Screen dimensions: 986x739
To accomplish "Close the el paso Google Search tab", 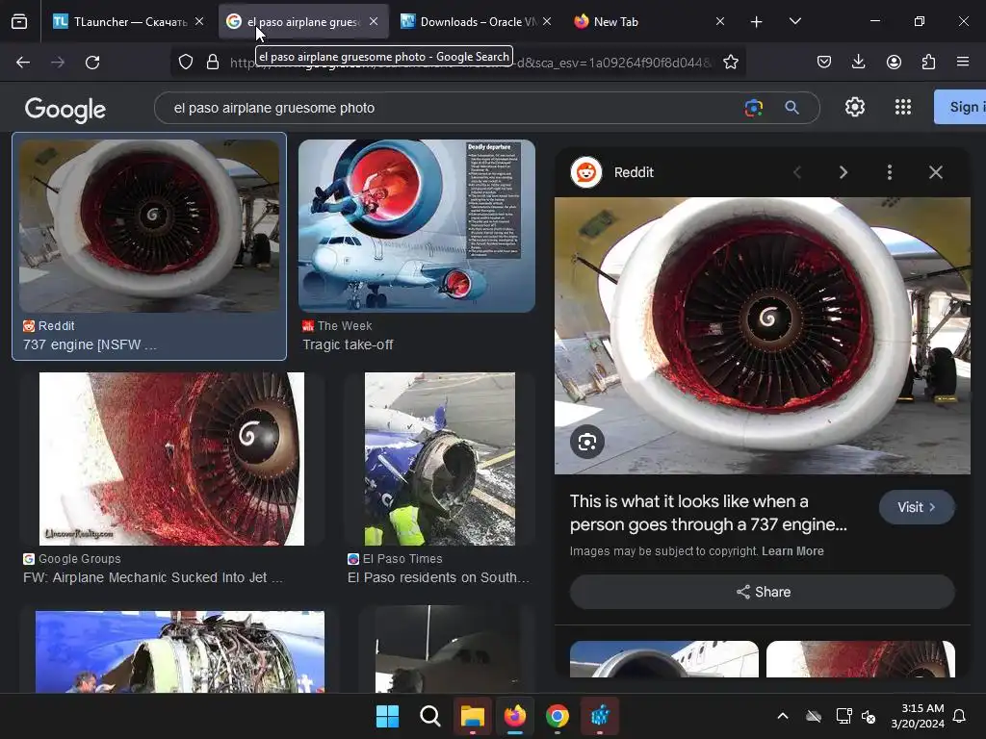I will click(374, 21).
